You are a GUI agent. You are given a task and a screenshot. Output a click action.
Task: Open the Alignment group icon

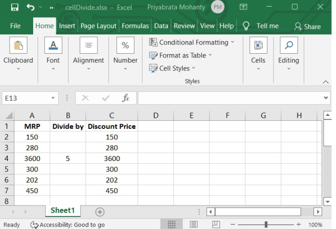coord(88,46)
